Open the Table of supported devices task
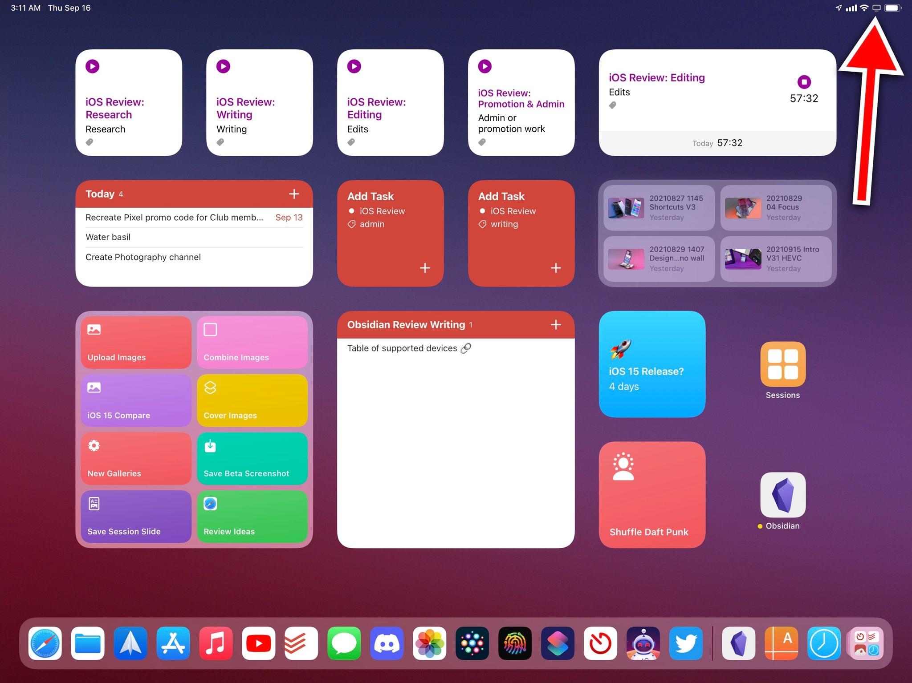 coord(456,348)
